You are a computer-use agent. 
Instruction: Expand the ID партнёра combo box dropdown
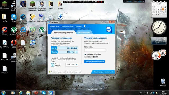pos(104,50)
